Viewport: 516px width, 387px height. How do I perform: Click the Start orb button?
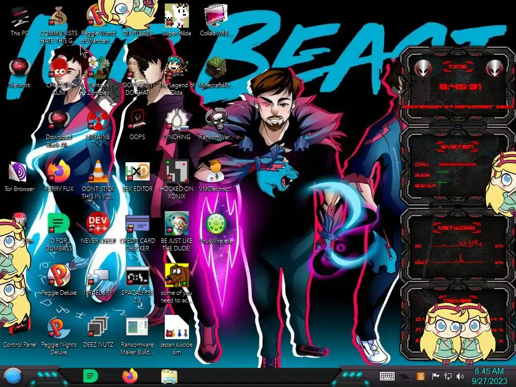click(13, 376)
